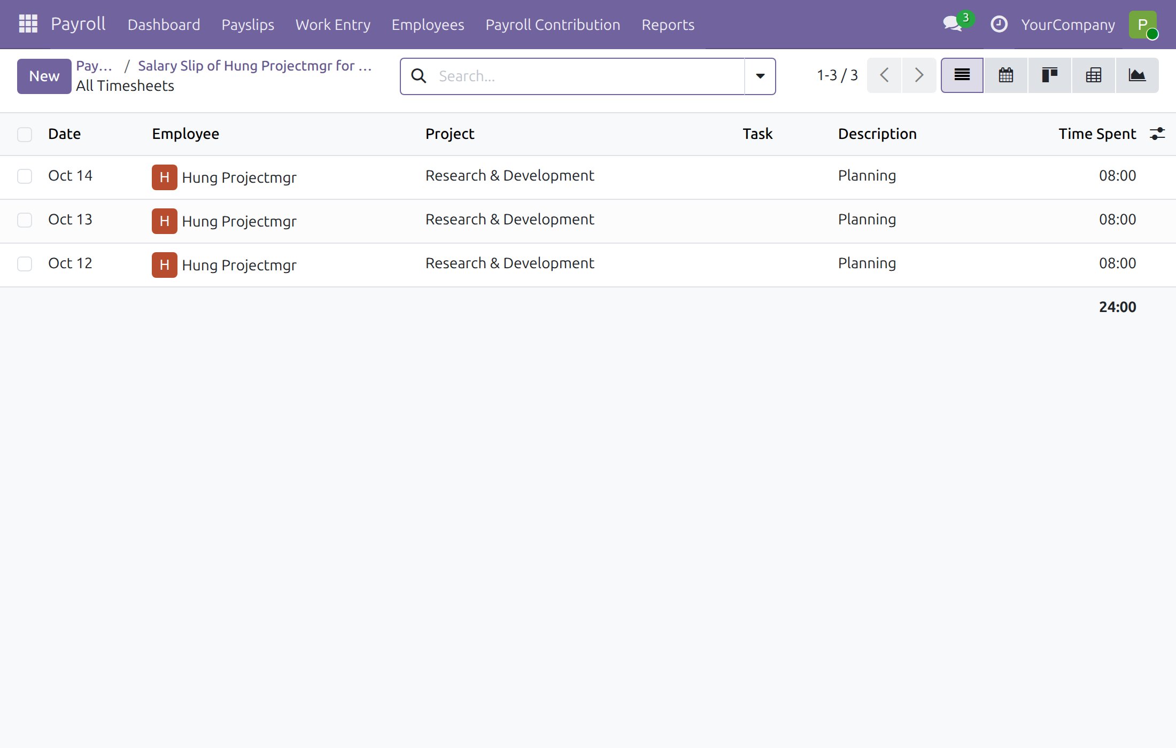
Task: Click Hung Projectmgr name in Oct 12 row
Action: pyautogui.click(x=239, y=266)
